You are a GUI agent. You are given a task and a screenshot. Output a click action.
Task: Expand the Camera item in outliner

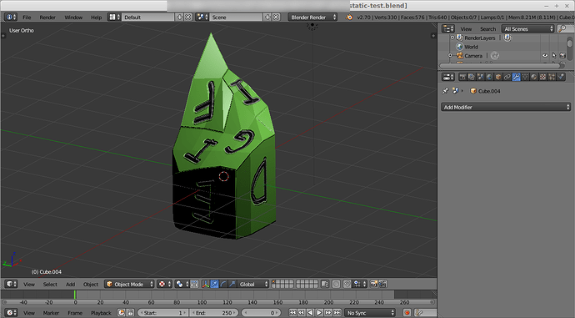tap(450, 55)
